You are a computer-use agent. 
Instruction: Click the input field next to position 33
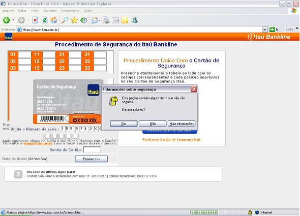(100, 68)
